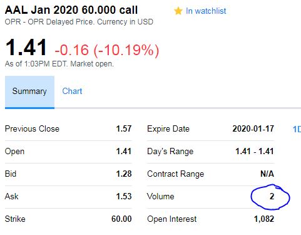This screenshot has height=235, width=301.
Task: Click the Volume label
Action: [x=161, y=196]
